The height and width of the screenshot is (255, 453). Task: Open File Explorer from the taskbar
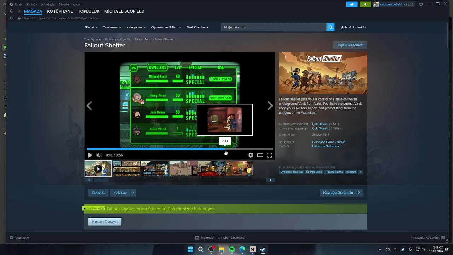pyautogui.click(x=222, y=249)
